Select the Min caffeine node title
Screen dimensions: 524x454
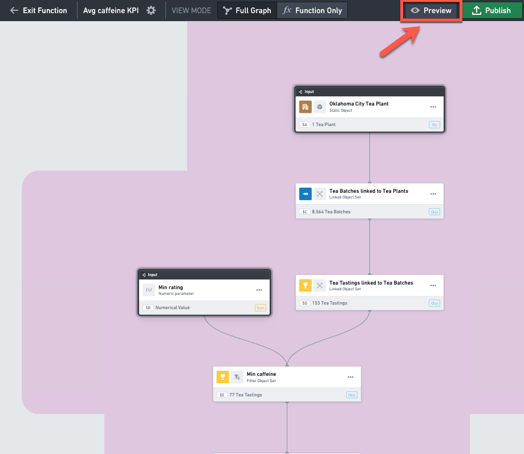pos(261,374)
